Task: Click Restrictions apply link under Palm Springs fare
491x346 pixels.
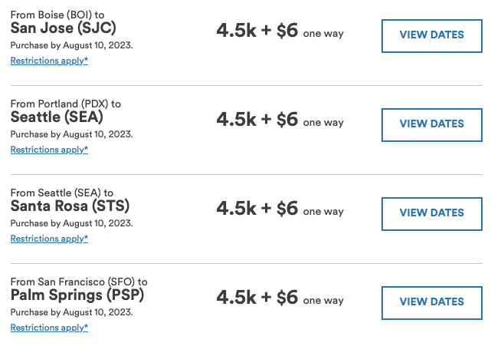Action: point(49,328)
